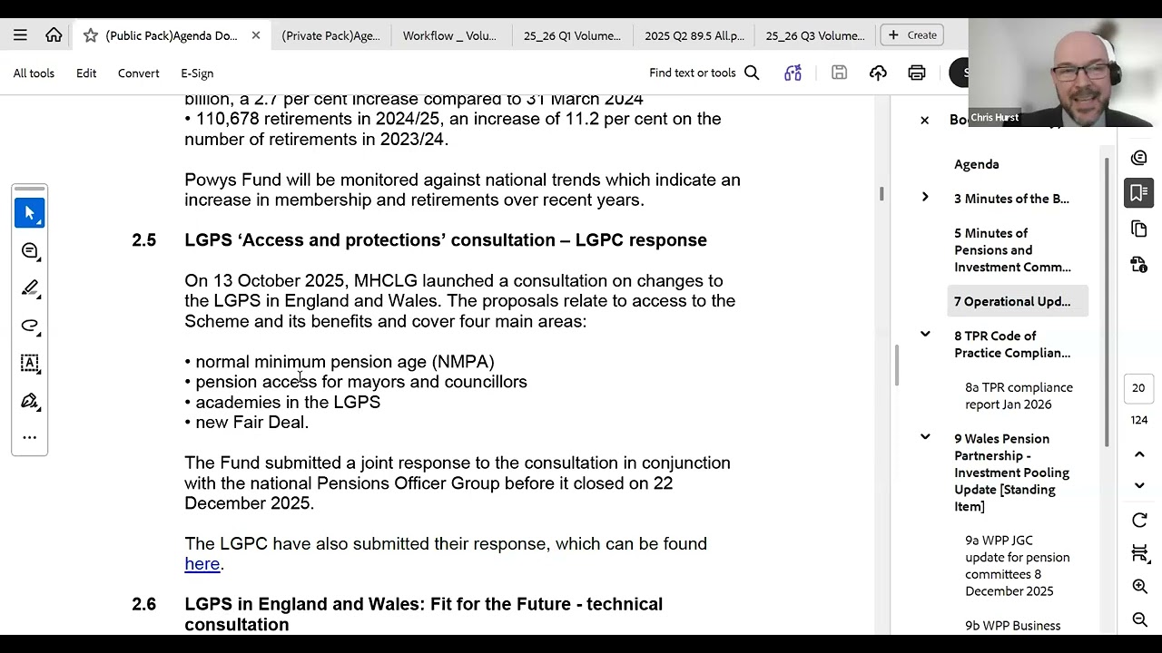
Task: Click the bookmarks panel scrollbar
Action: [1107, 302]
